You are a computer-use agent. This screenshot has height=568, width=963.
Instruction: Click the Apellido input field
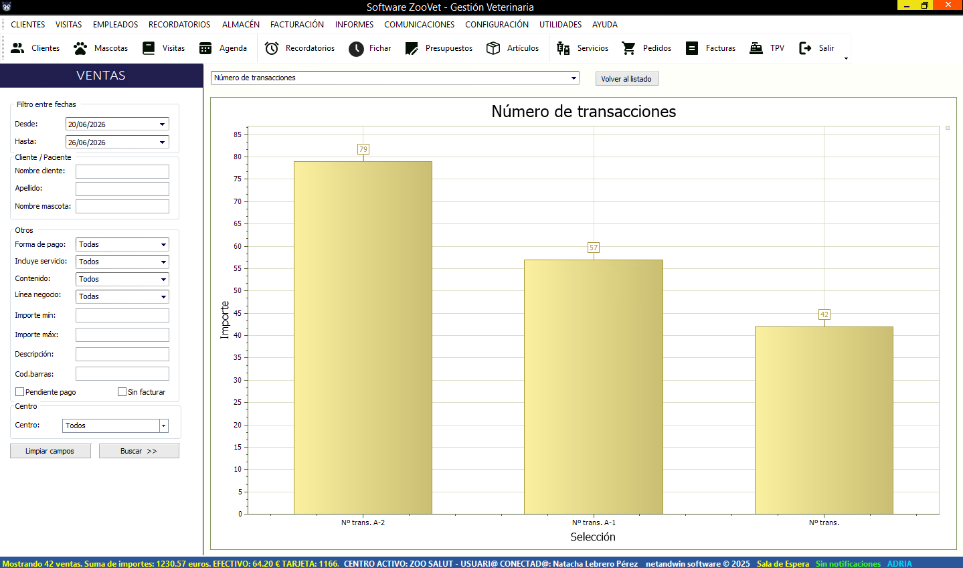tap(122, 189)
